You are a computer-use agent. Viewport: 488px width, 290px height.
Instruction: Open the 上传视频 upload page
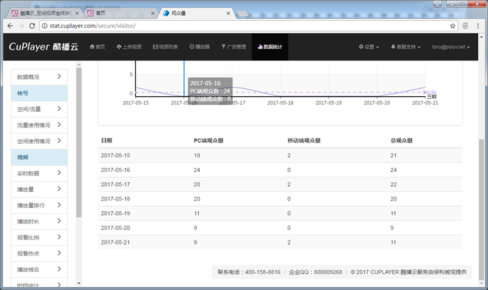(129, 47)
